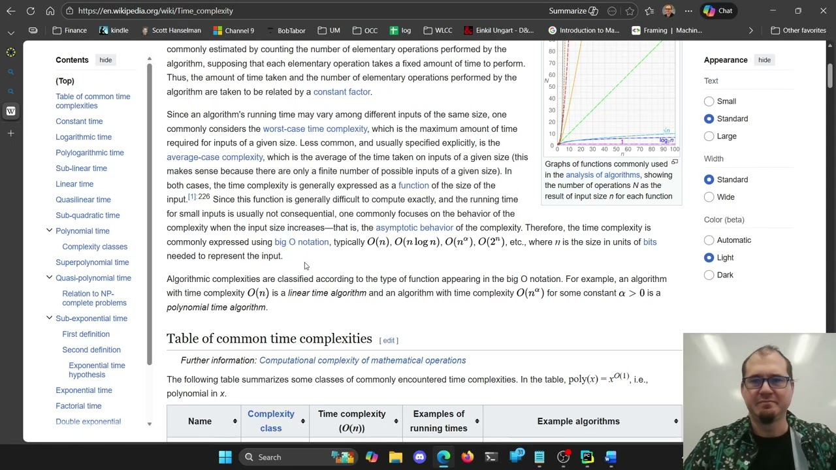Go back with the browser back arrow
Image resolution: width=836 pixels, height=470 pixels.
coord(11,11)
